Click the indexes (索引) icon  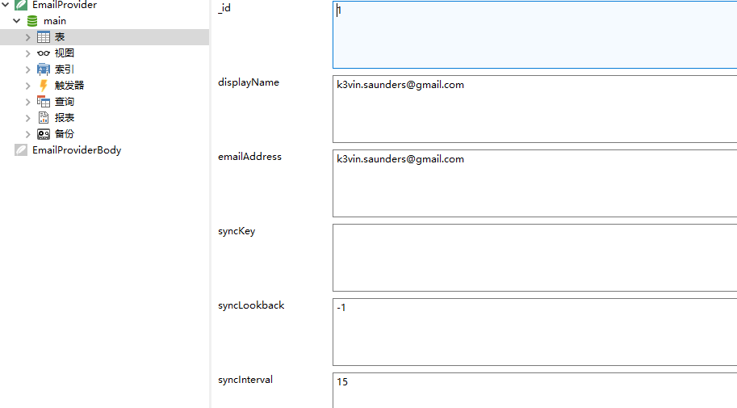[x=44, y=69]
